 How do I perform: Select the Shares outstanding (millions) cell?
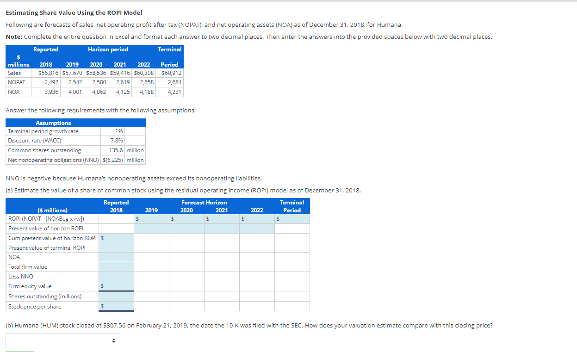click(117, 296)
